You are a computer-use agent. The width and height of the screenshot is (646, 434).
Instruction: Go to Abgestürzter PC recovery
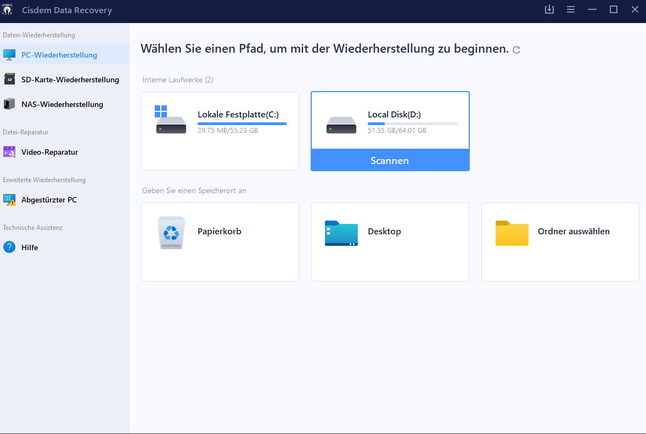[65, 200]
